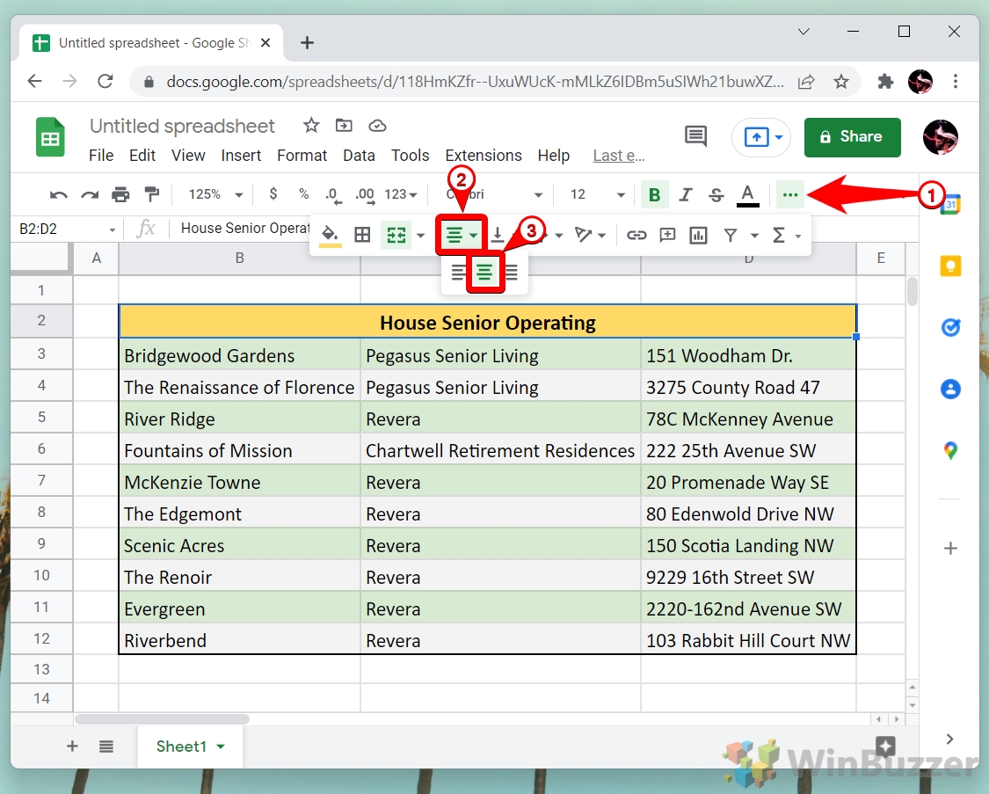Viewport: 989px width, 794px height.
Task: Open the Tools menu
Action: click(x=410, y=155)
